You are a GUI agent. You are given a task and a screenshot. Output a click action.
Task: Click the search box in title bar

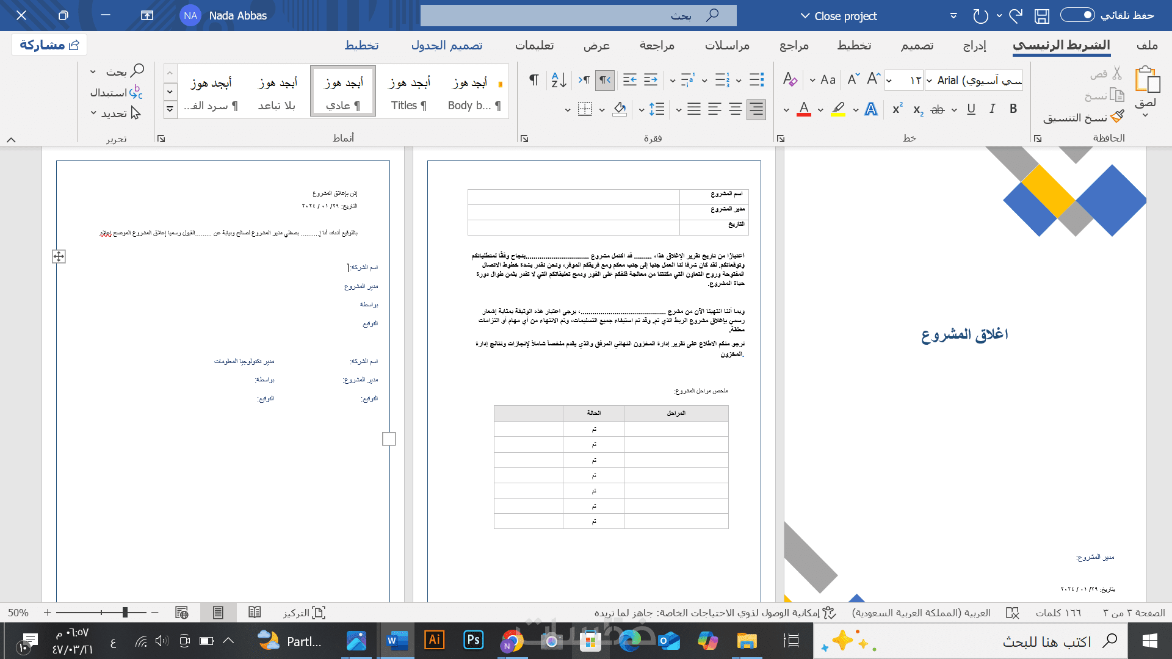(x=578, y=16)
